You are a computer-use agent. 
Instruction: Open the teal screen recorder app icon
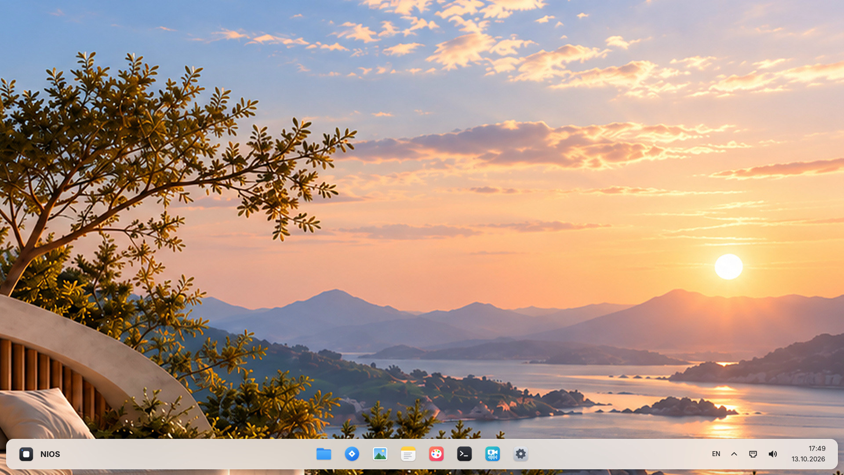[493, 454]
